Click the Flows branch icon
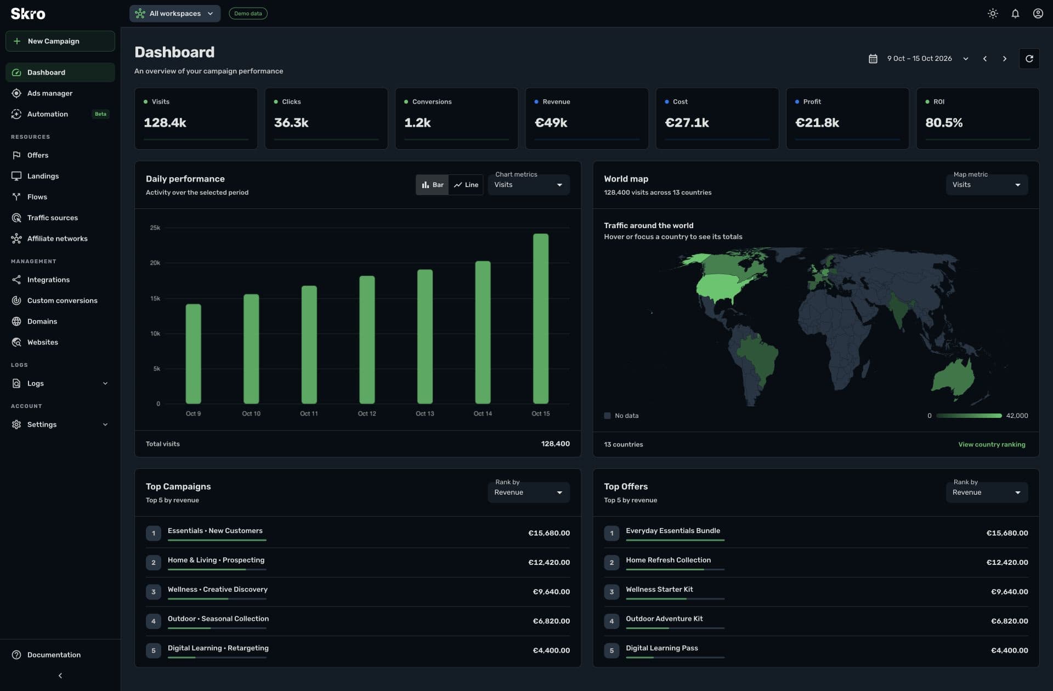Viewport: 1053px width, 691px height. click(16, 197)
